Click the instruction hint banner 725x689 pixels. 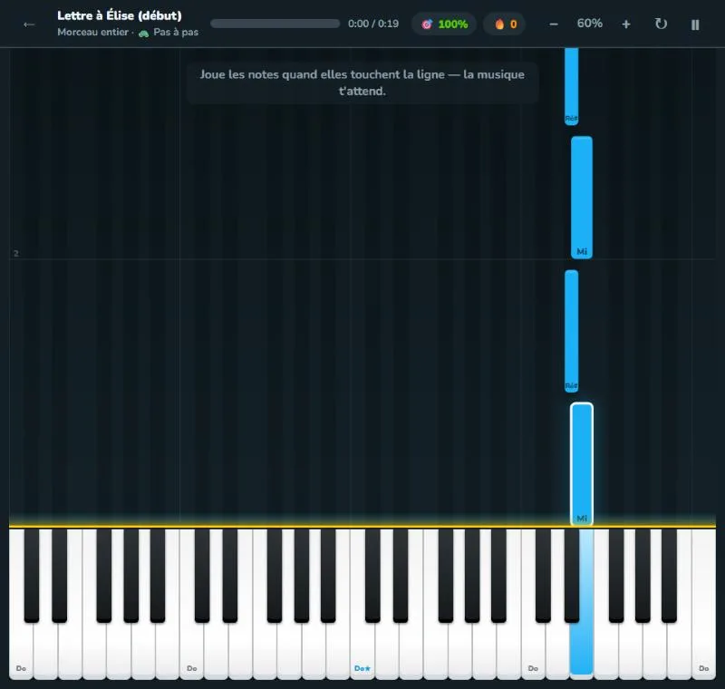pyautogui.click(x=362, y=82)
